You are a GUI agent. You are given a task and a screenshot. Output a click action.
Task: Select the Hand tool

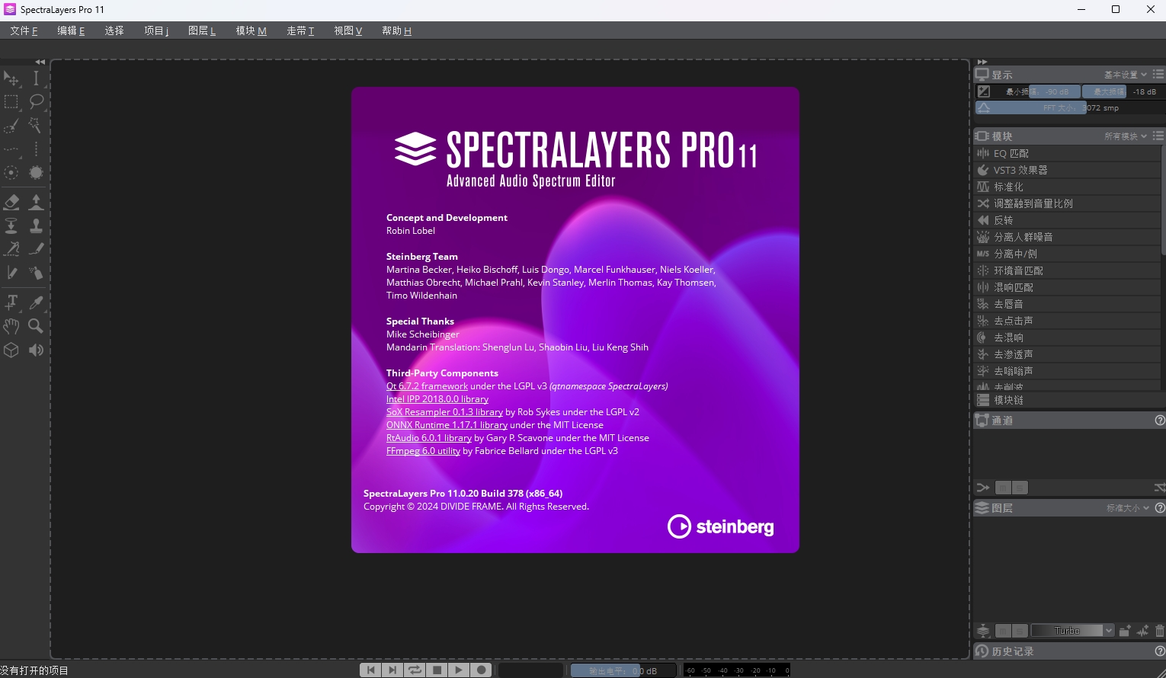click(11, 326)
